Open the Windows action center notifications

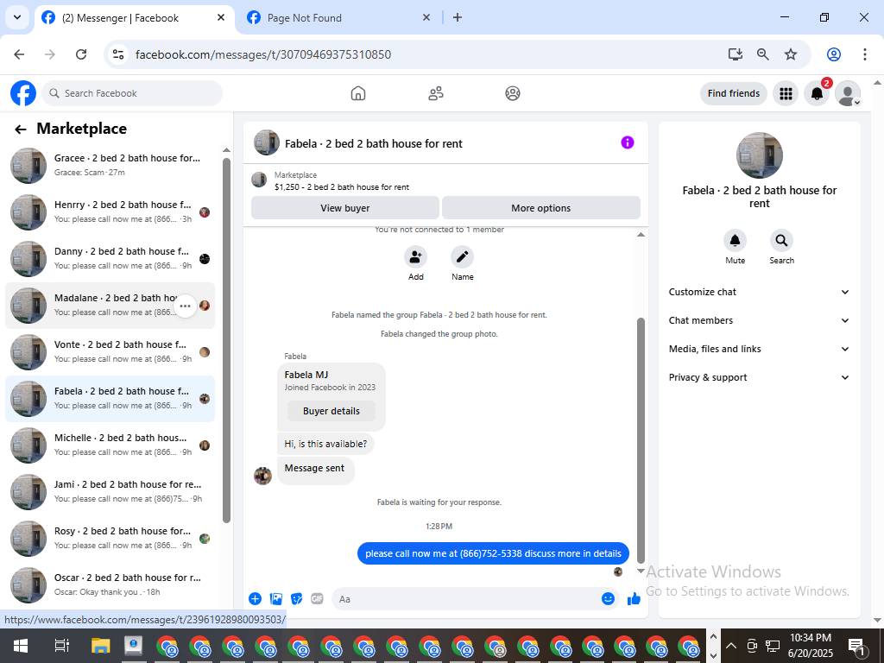tap(857, 646)
